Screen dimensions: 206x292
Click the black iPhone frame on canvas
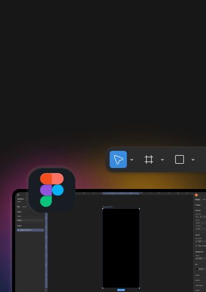[121, 248]
